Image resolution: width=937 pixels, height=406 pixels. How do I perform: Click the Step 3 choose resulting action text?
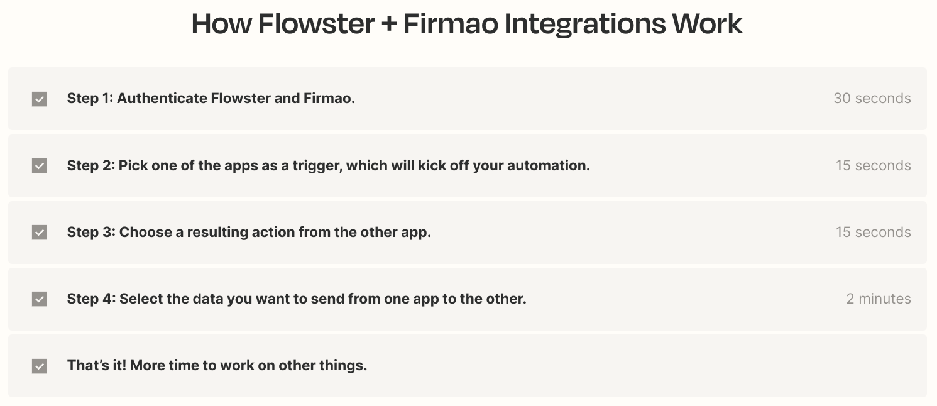click(x=249, y=232)
